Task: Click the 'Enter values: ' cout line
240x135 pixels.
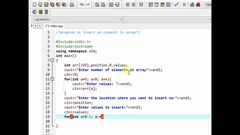Action: 102,84
